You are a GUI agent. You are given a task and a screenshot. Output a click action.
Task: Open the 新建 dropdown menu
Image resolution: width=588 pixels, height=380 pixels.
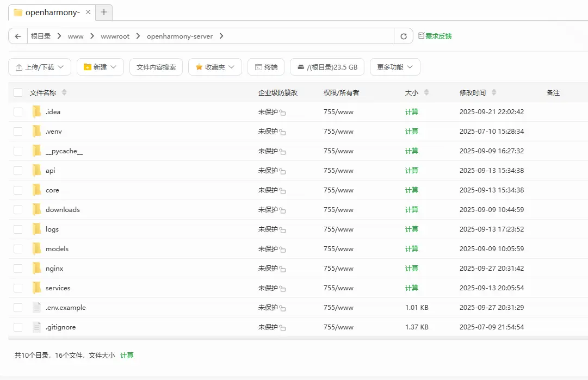[x=100, y=67]
